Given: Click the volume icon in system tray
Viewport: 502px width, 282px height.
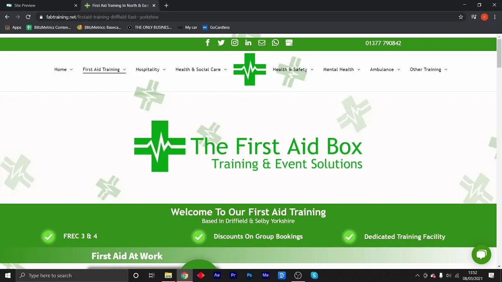Looking at the screenshot, I should tap(449, 275).
